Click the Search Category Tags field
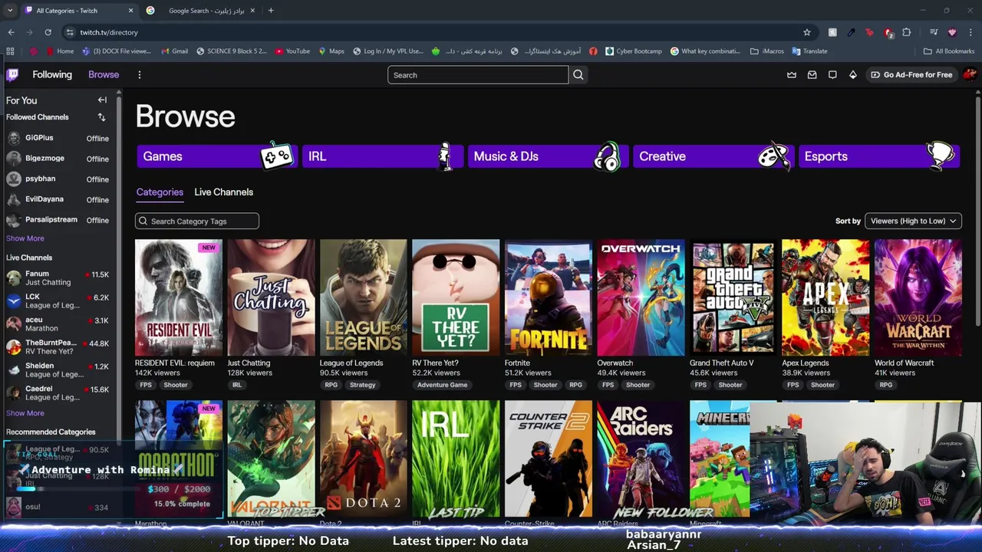The height and width of the screenshot is (552, 982). pos(197,221)
